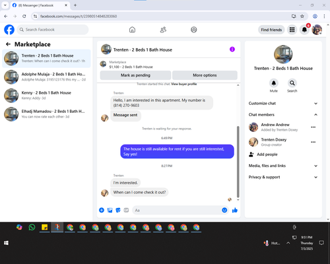Expand the Privacy & support section

point(283,177)
